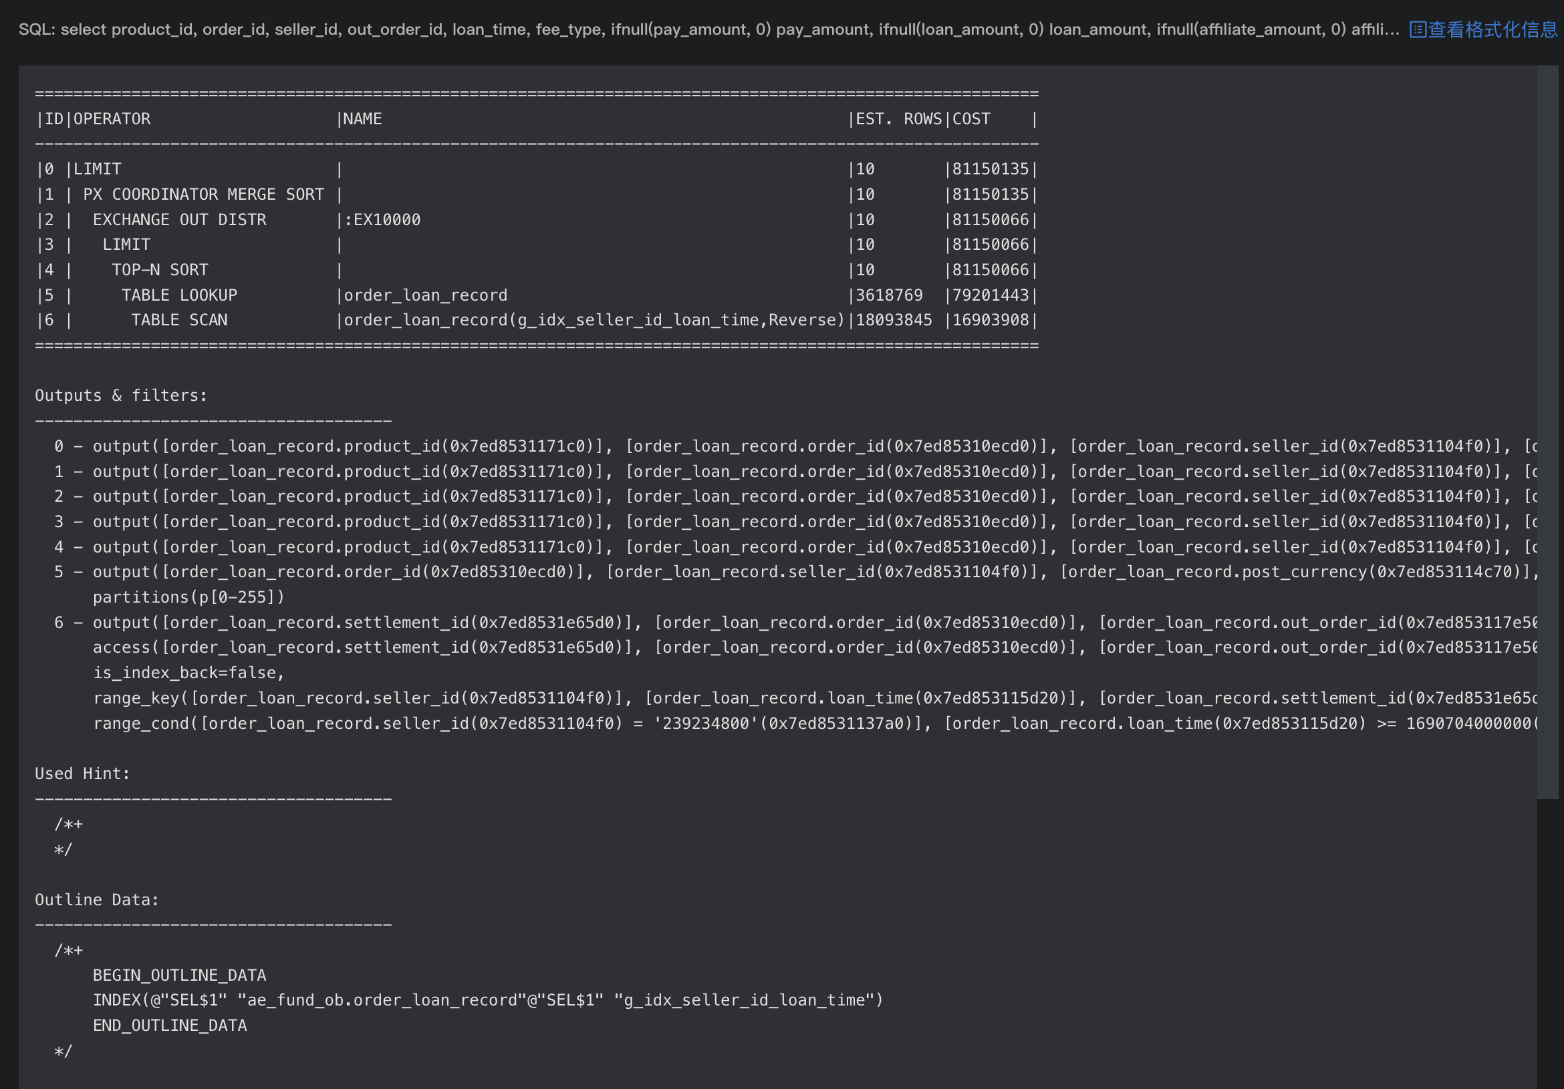1564x1089 pixels.
Task: Click the vertical scrollbar thumb of plan panel
Action: tap(1547, 432)
